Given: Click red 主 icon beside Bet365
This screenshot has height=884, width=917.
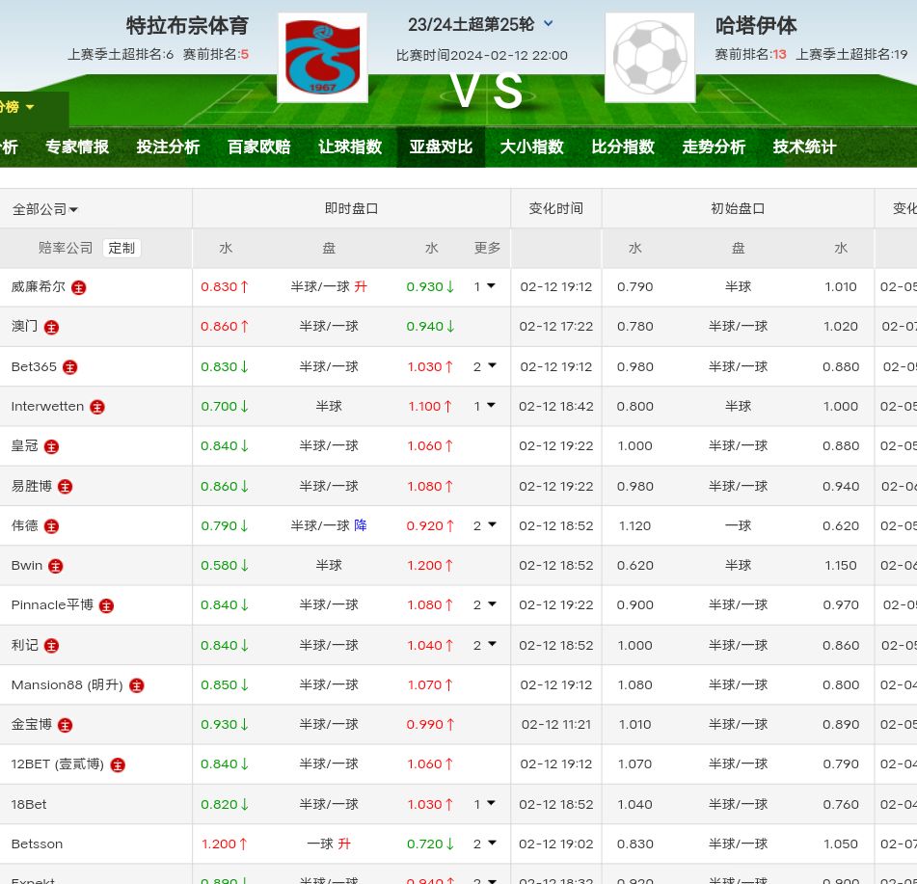Looking at the screenshot, I should pyautogui.click(x=70, y=367).
